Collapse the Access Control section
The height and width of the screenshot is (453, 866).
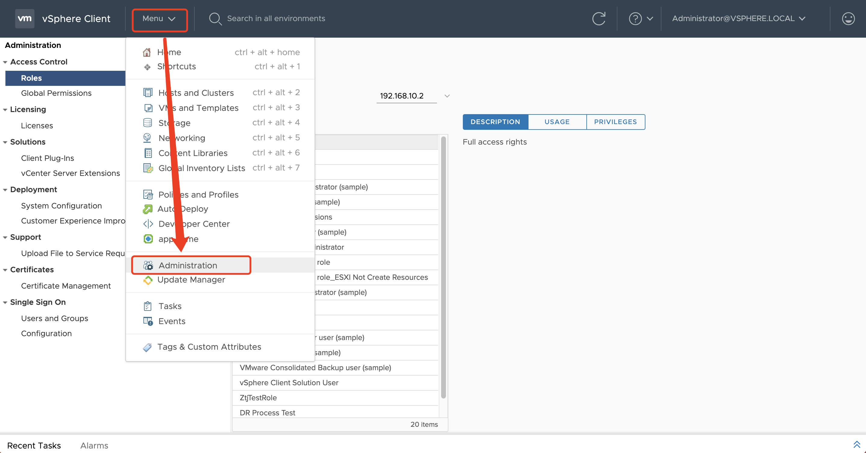pyautogui.click(x=5, y=62)
